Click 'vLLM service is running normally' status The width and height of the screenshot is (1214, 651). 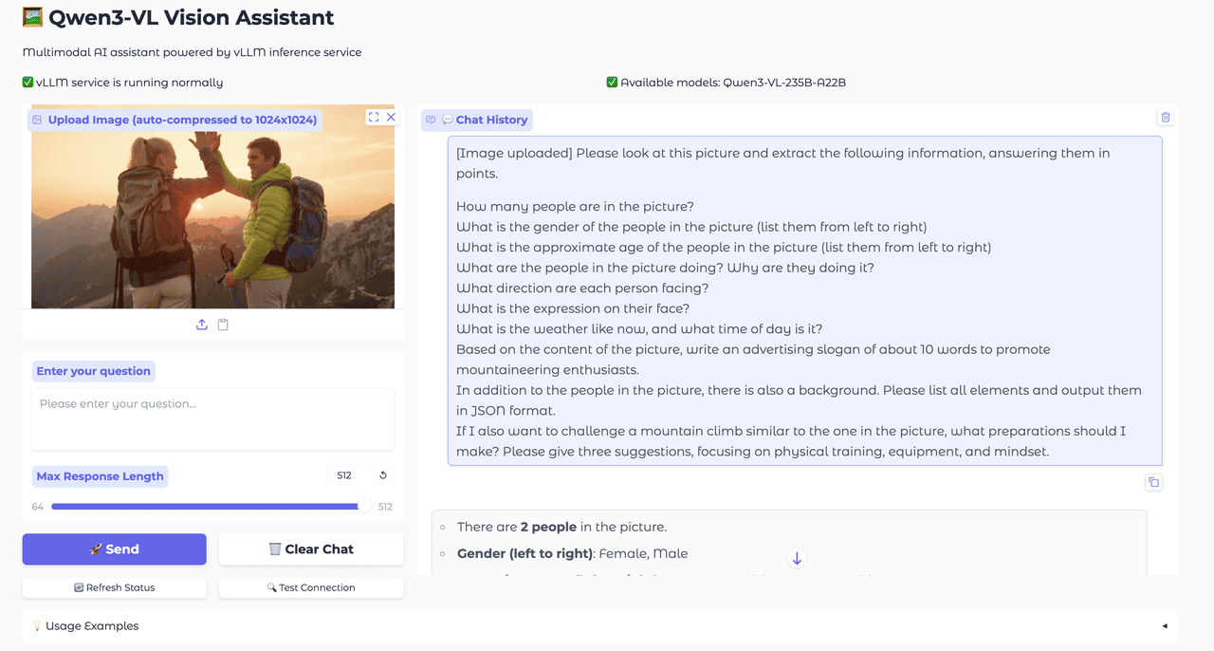tap(122, 83)
